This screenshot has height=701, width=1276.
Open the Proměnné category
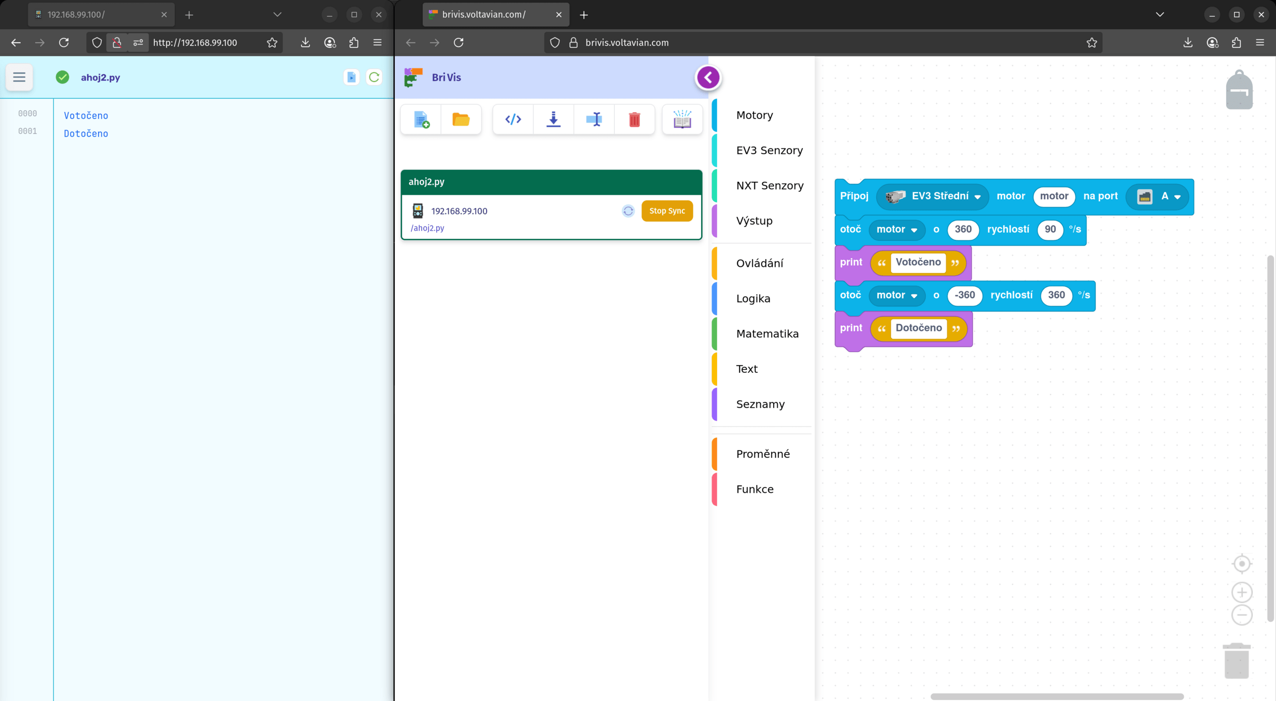click(762, 454)
